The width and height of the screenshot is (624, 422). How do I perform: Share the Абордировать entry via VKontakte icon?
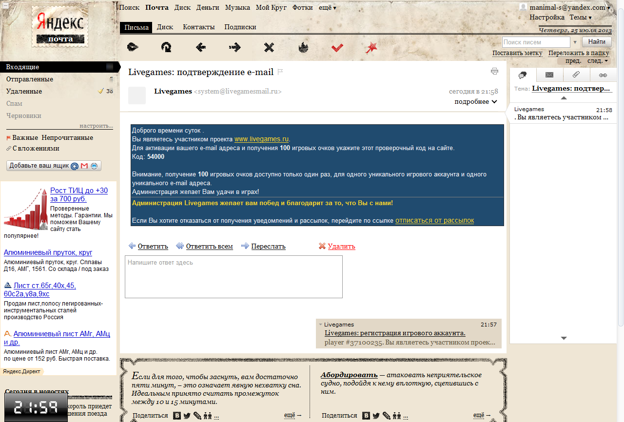point(366,416)
